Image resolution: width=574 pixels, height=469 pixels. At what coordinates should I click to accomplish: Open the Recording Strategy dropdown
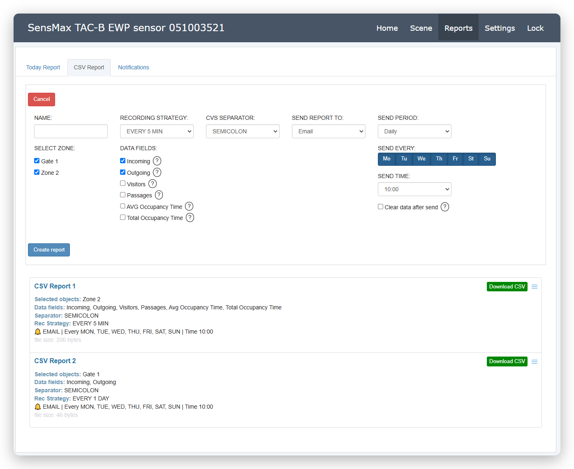[157, 131]
